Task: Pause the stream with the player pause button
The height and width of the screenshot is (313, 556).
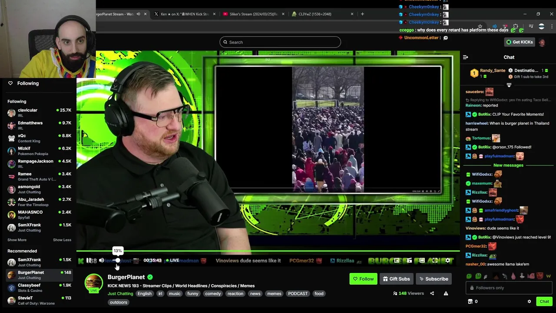Action: tap(89, 260)
